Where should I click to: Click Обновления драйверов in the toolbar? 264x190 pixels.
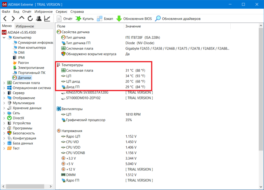(178, 19)
